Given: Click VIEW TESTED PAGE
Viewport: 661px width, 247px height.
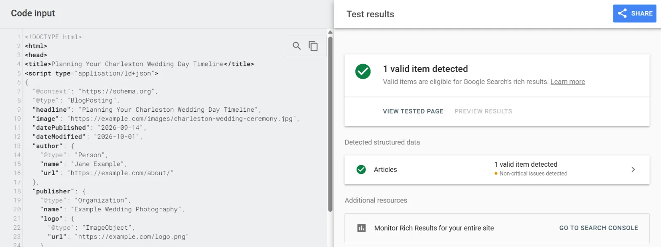Looking at the screenshot, I should 413,111.
